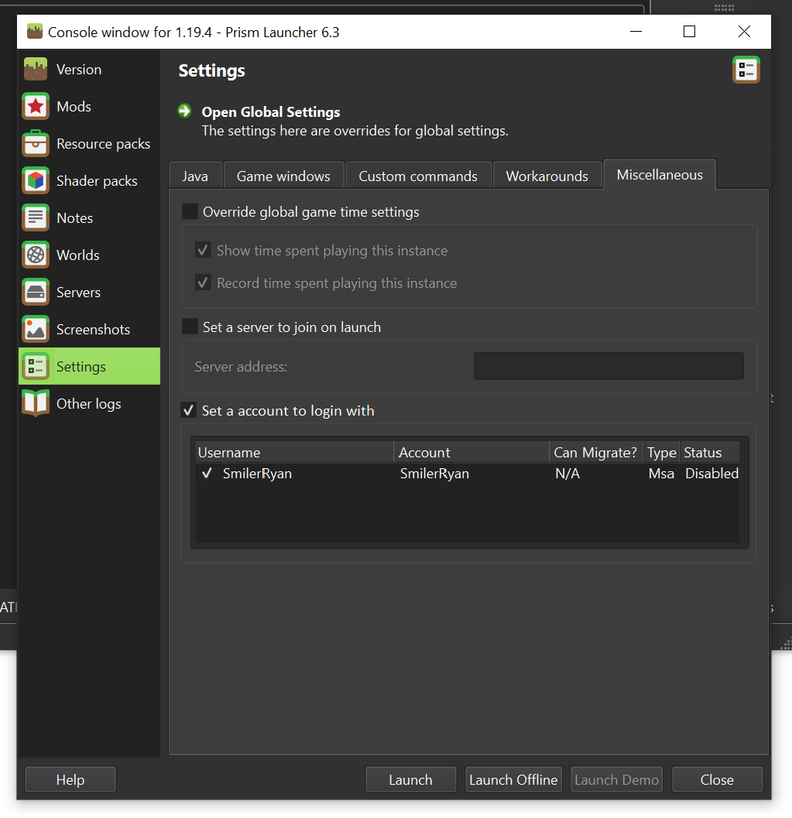Viewport: 792px width, 818px height.
Task: Enable set a server to join on launch
Action: (190, 327)
